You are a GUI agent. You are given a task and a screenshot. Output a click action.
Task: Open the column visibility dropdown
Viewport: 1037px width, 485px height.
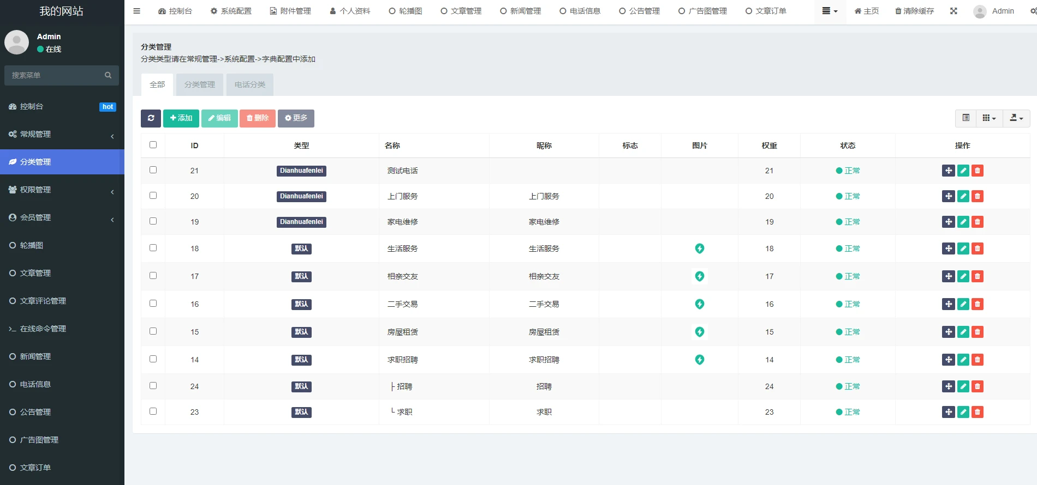coord(989,118)
